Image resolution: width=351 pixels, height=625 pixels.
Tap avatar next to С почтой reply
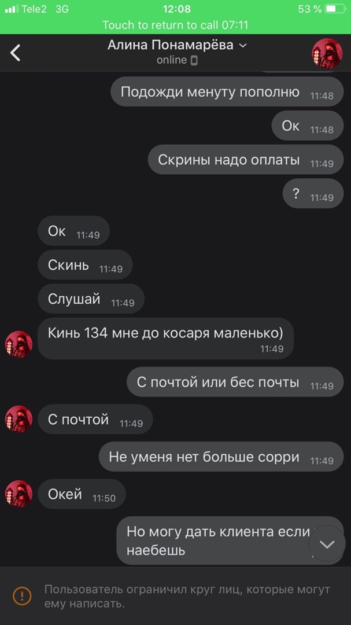[x=19, y=419]
